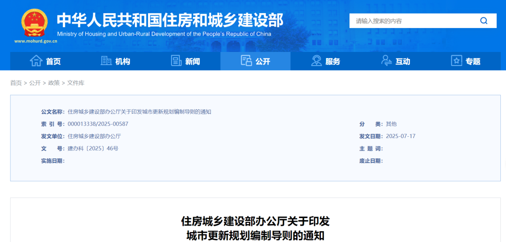Open the 互动 navigation tab
Viewport: 506px width, 242px height.
(395, 61)
